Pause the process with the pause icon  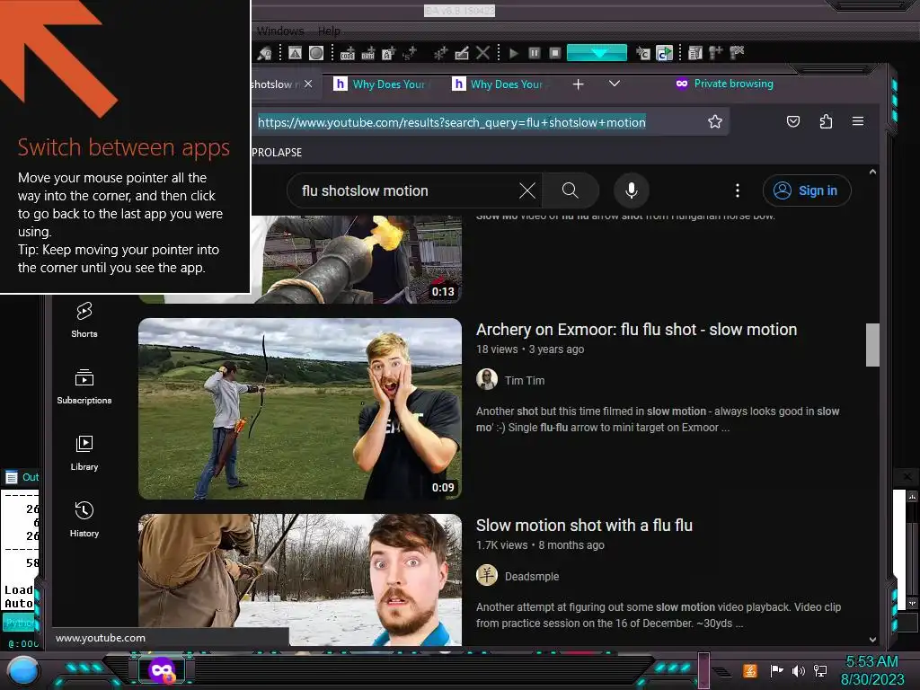coord(534,53)
